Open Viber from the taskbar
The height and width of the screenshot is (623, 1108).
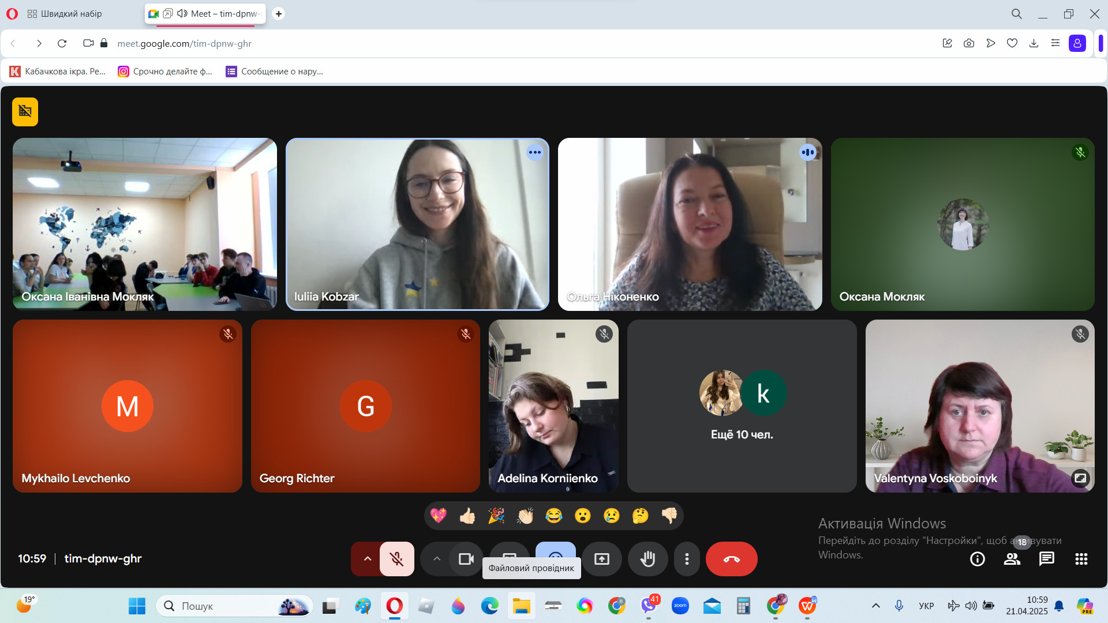tap(649, 606)
